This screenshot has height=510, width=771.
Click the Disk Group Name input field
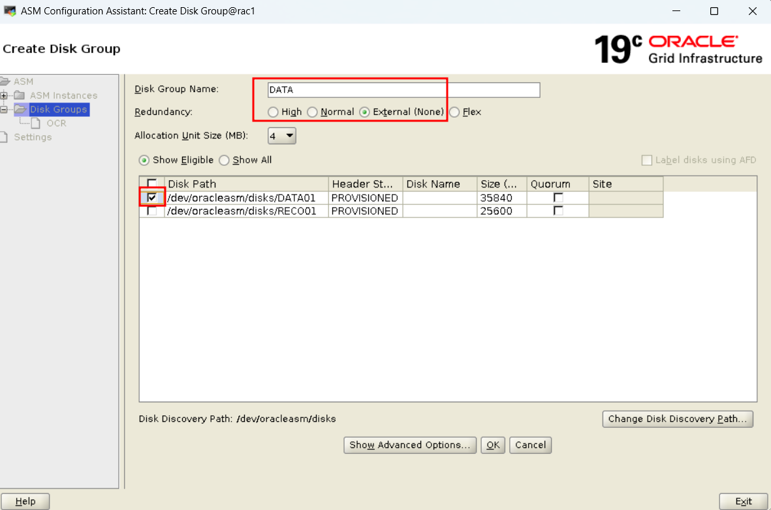coord(403,90)
